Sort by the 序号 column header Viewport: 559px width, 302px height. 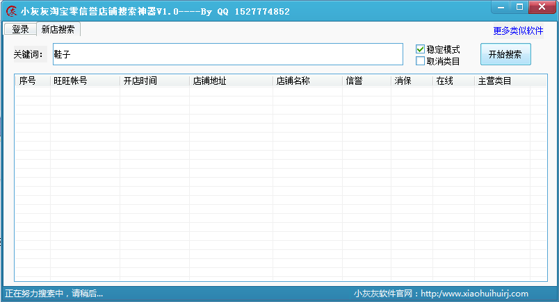(33, 81)
